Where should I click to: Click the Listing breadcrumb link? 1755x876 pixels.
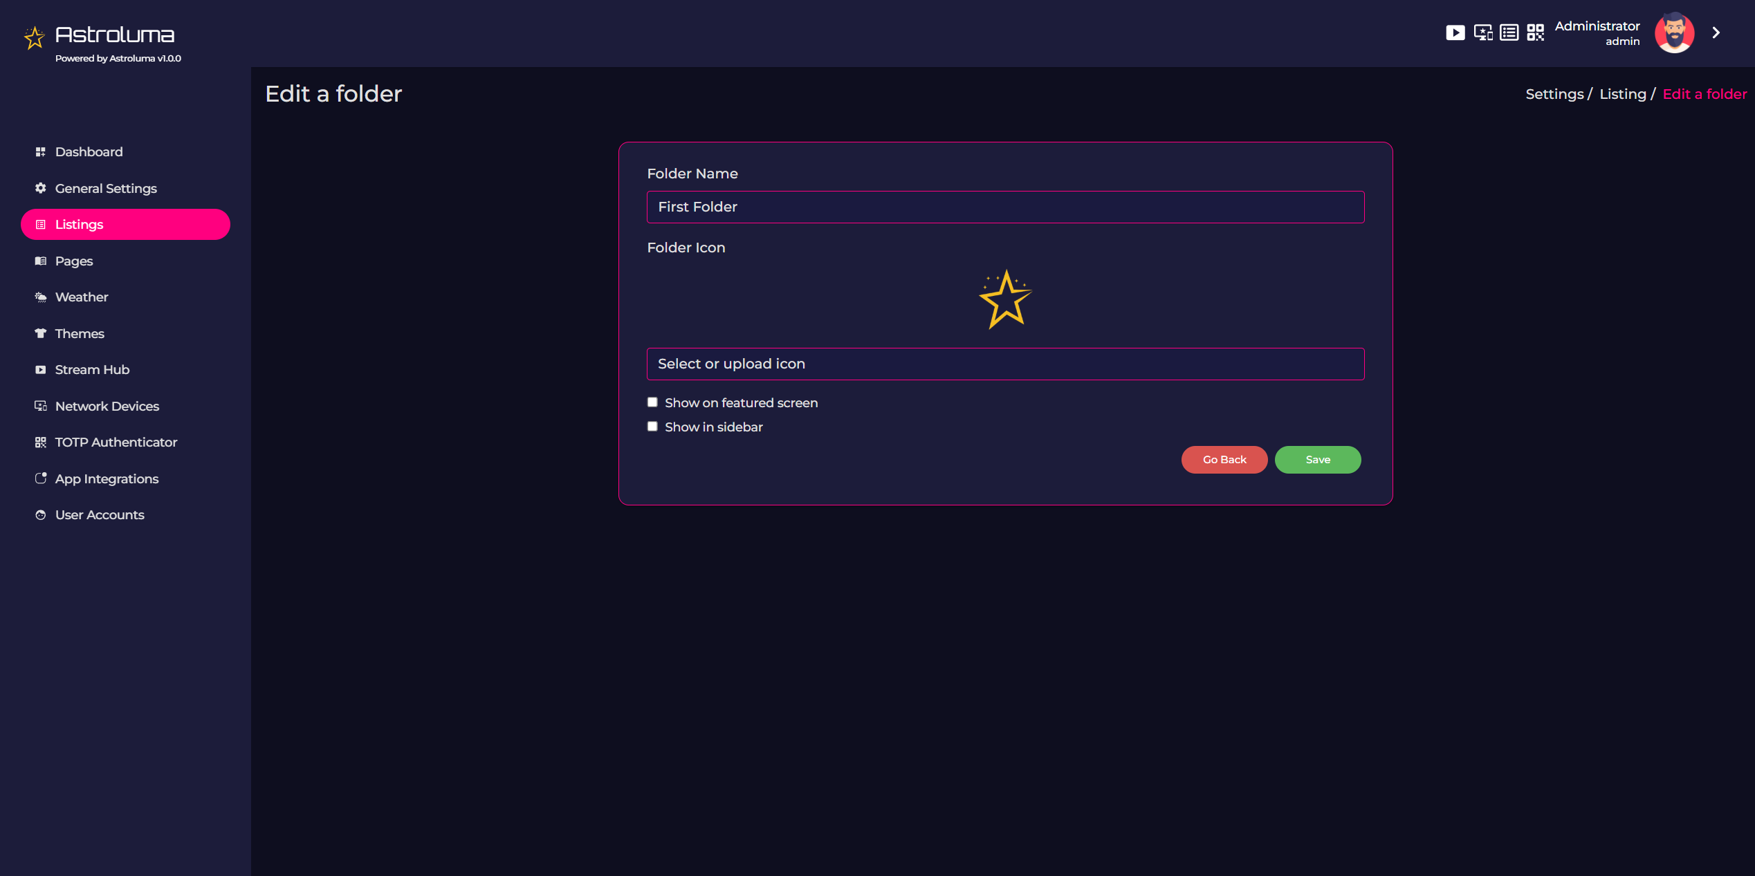coord(1622,94)
